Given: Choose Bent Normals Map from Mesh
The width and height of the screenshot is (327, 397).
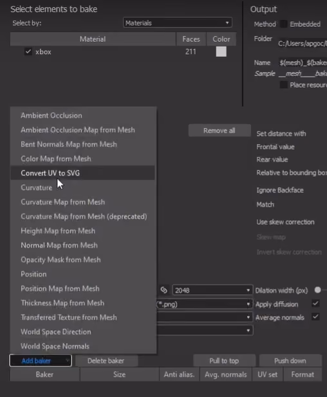Looking at the screenshot, I should point(82,144).
